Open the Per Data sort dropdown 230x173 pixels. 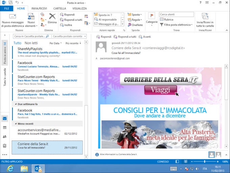point(55,43)
